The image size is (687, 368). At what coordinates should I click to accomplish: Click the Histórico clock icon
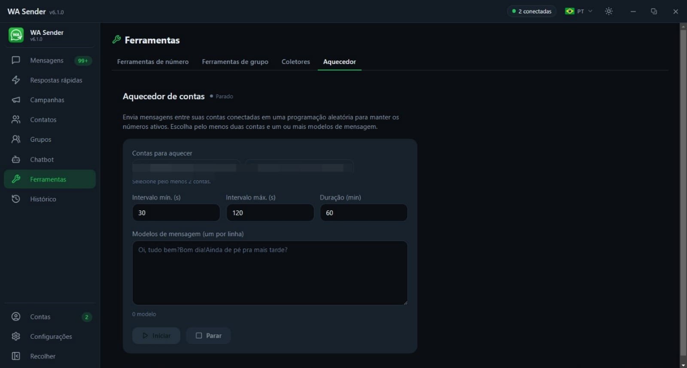point(16,199)
